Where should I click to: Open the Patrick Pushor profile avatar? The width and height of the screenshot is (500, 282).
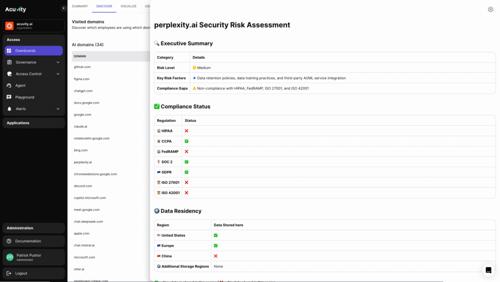tap(10, 257)
